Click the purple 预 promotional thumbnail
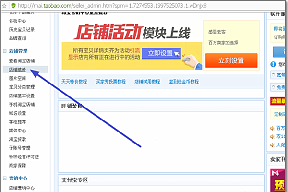The height and width of the screenshot is (192, 288). click(277, 180)
